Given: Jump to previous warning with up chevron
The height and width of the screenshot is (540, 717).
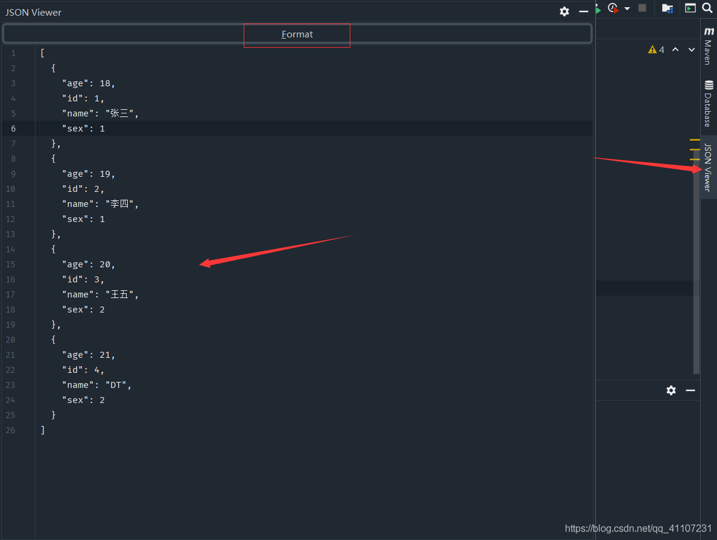Looking at the screenshot, I should (x=675, y=49).
